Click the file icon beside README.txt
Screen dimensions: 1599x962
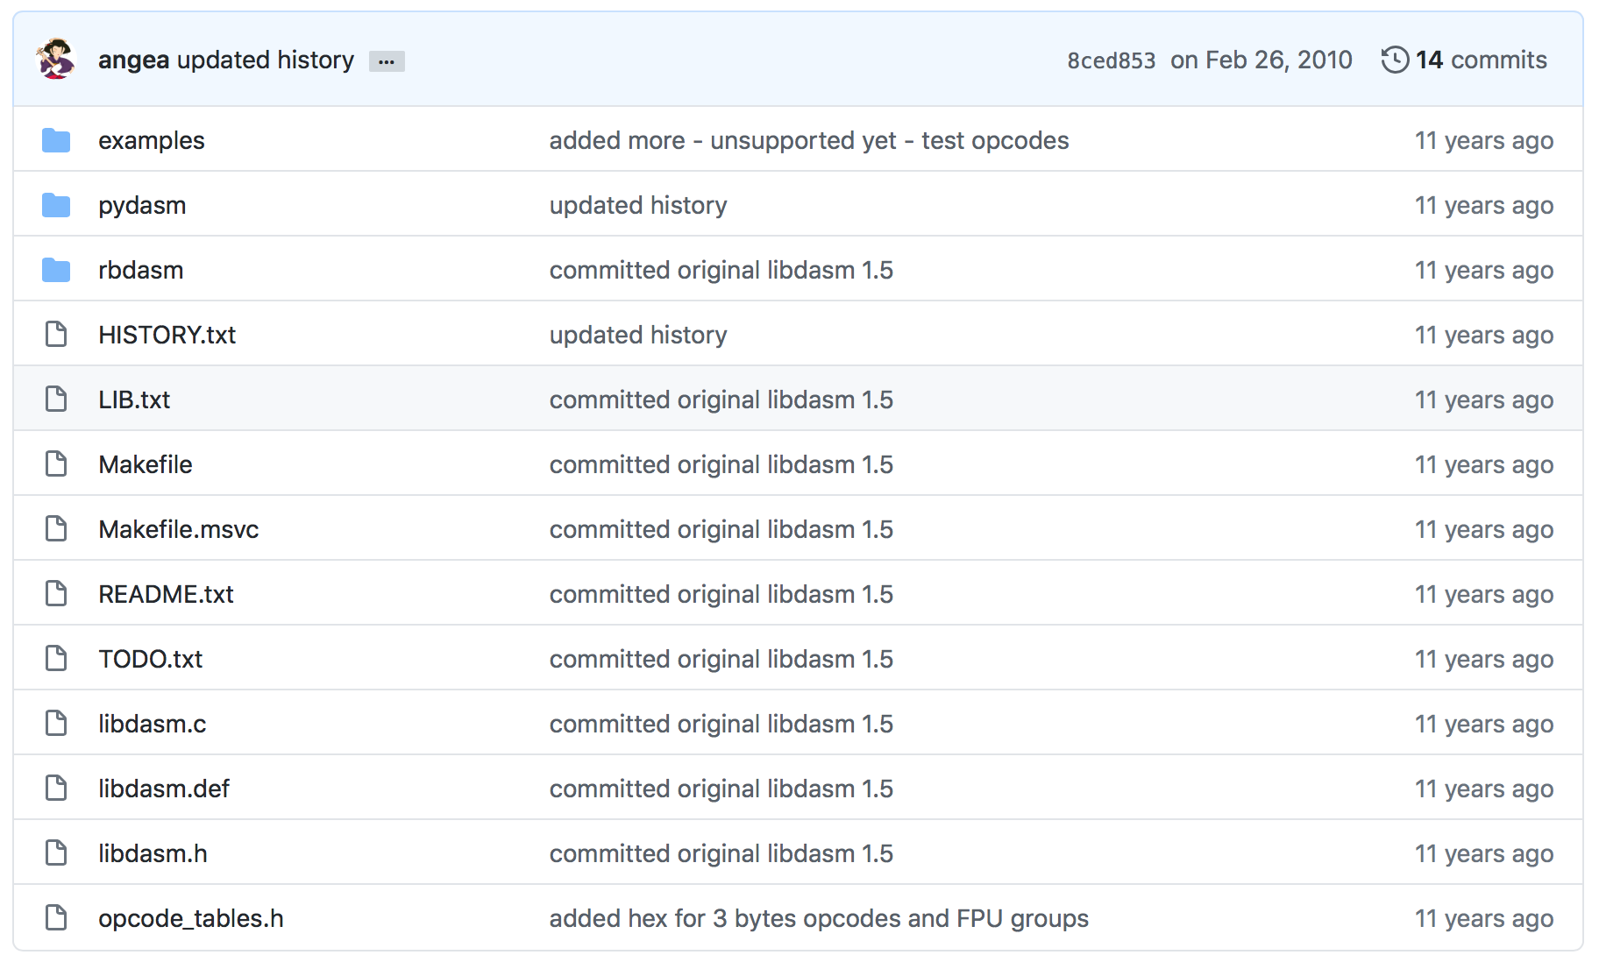[55, 593]
